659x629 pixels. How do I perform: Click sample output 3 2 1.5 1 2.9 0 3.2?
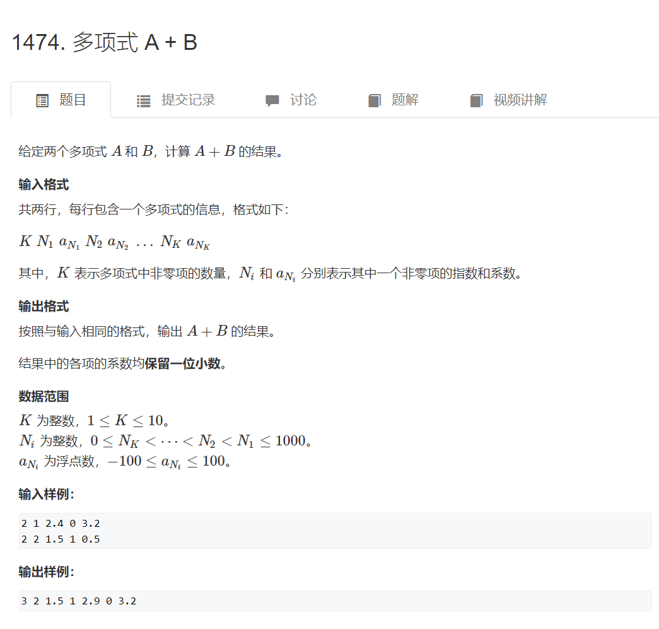[79, 601]
